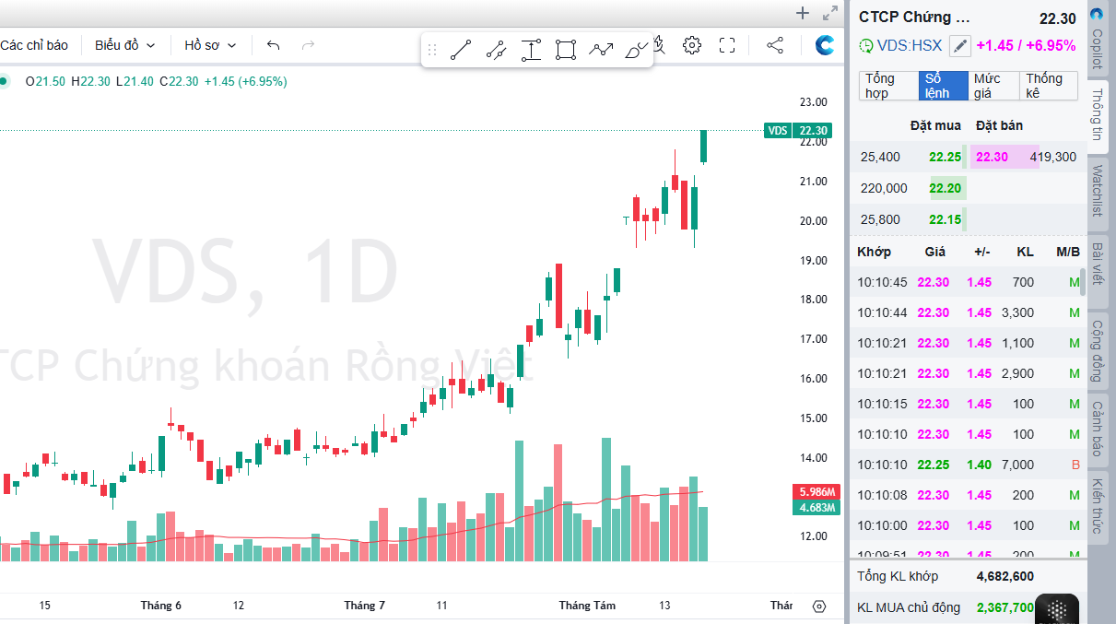Click the VDS 22.30 price label on axis
Screen dimensions: 1116x624
(798, 130)
